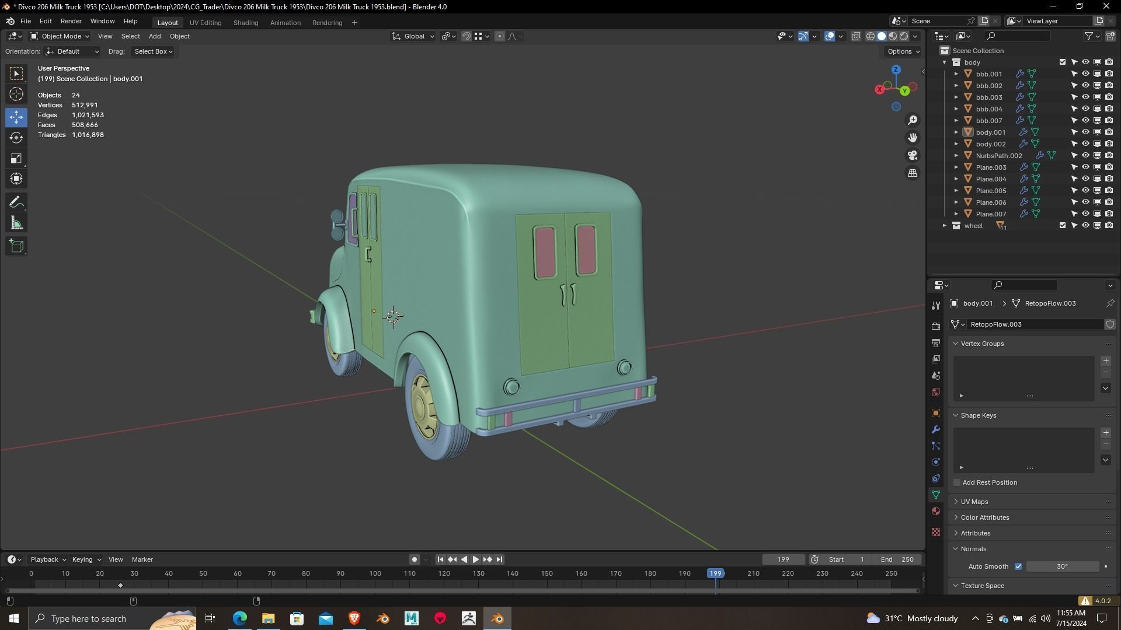Viewport: 1121px width, 630px height.
Task: Open the viewport Add menu
Action: tap(154, 36)
